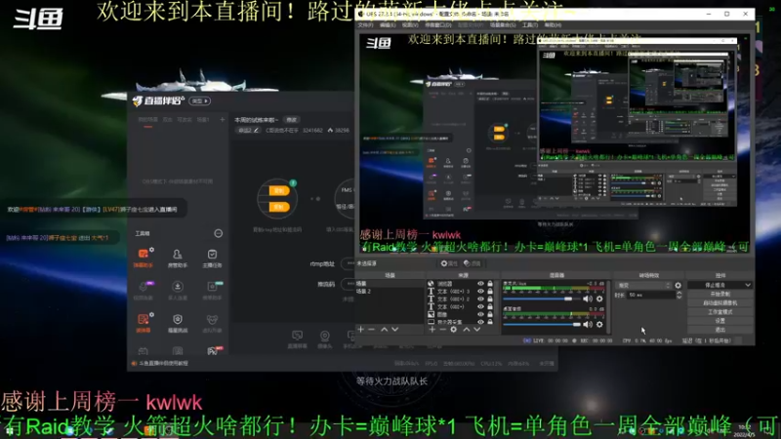Toggle lock on 显示器采集 source

[490, 322]
